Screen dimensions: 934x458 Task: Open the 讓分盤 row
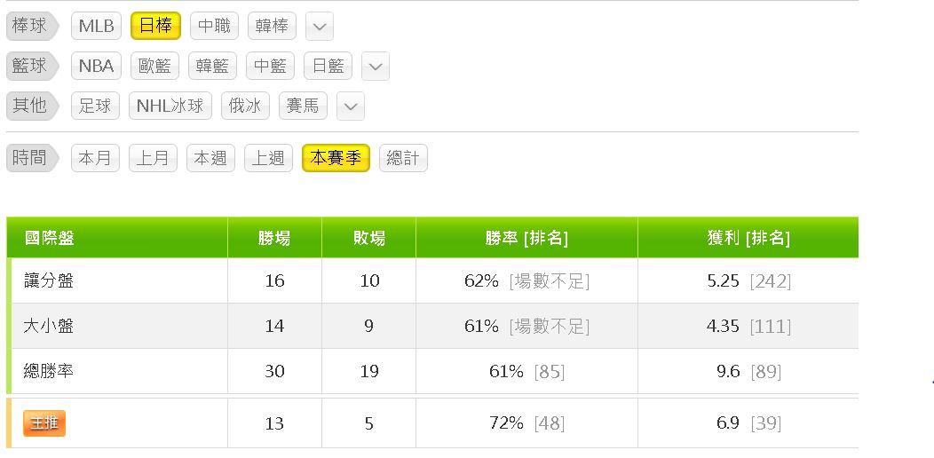pos(49,280)
